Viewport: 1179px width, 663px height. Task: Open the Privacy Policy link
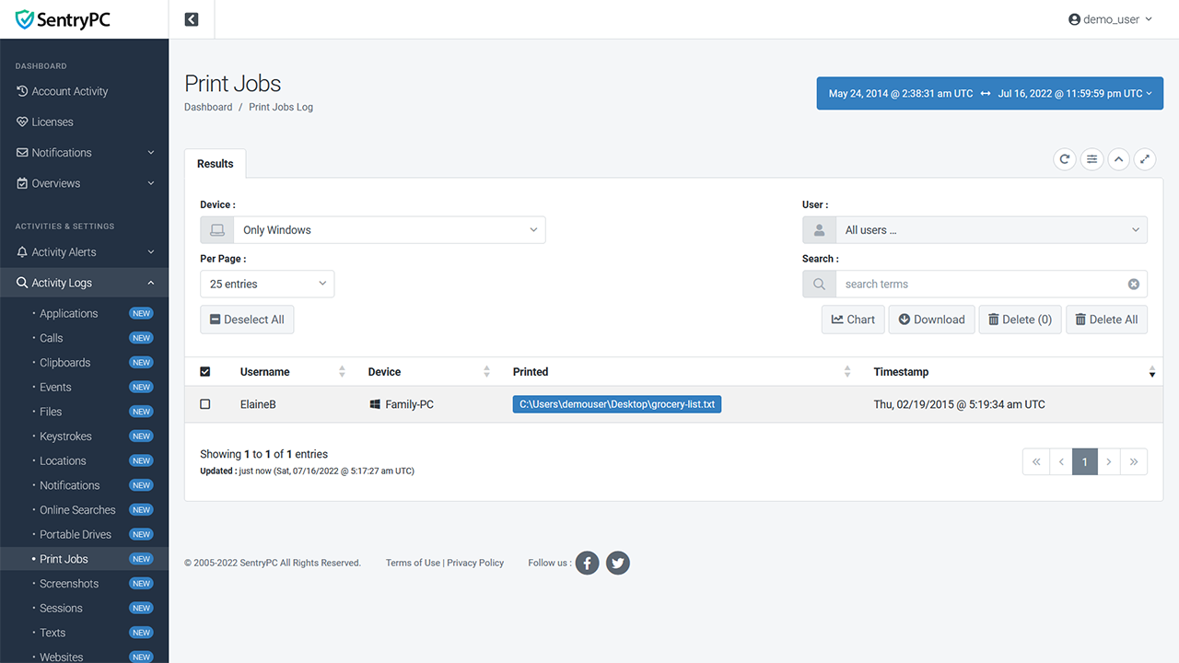tap(475, 563)
